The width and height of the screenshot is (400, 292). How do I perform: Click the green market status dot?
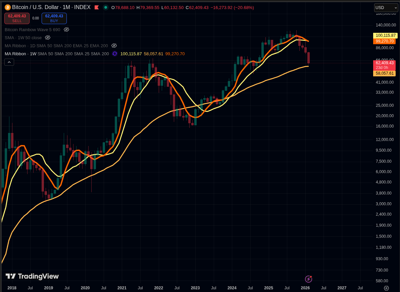point(106,7)
